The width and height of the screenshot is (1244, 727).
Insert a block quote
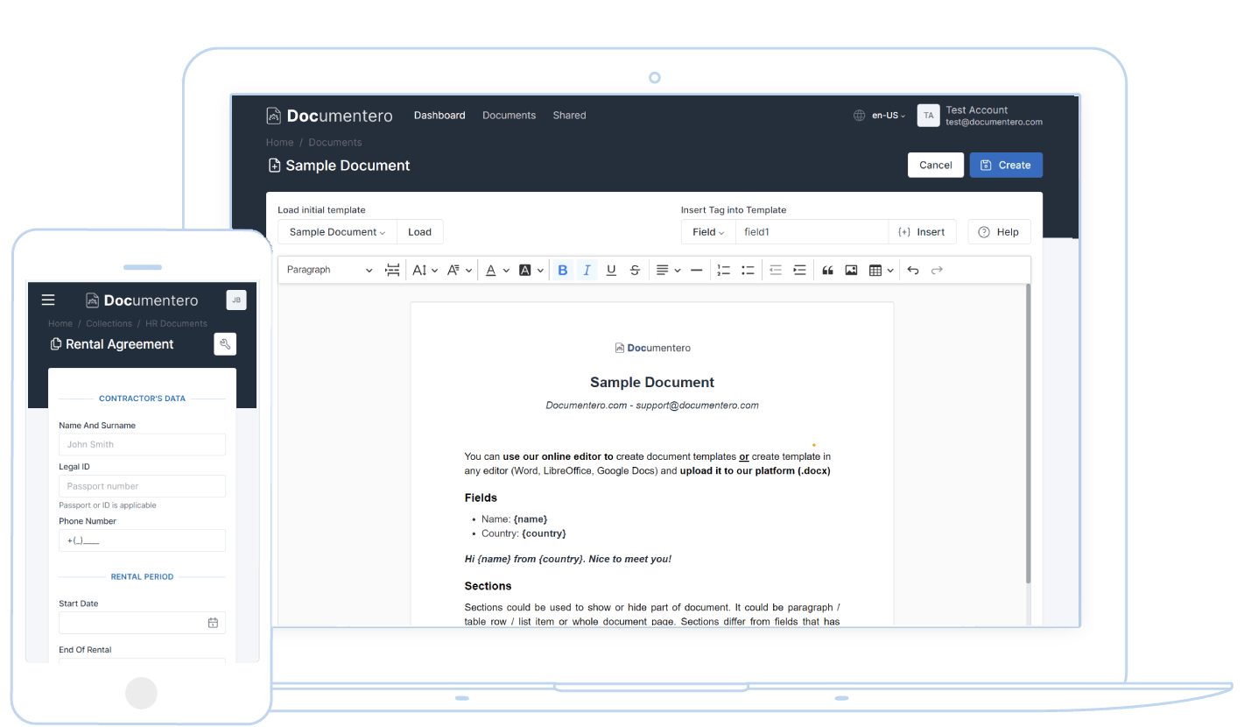click(x=827, y=270)
